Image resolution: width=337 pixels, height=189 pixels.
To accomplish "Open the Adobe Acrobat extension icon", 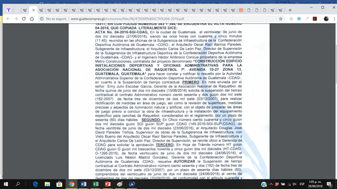I will pos(315,19).
